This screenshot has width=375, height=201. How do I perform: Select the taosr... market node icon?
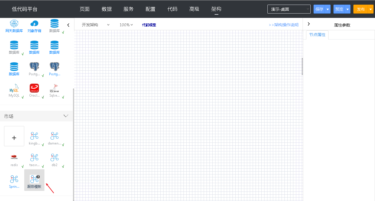(34, 157)
